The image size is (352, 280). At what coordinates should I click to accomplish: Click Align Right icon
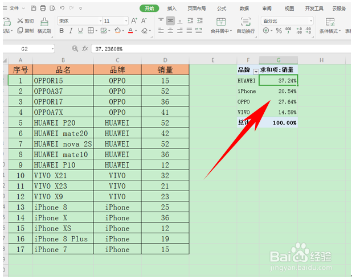180,31
